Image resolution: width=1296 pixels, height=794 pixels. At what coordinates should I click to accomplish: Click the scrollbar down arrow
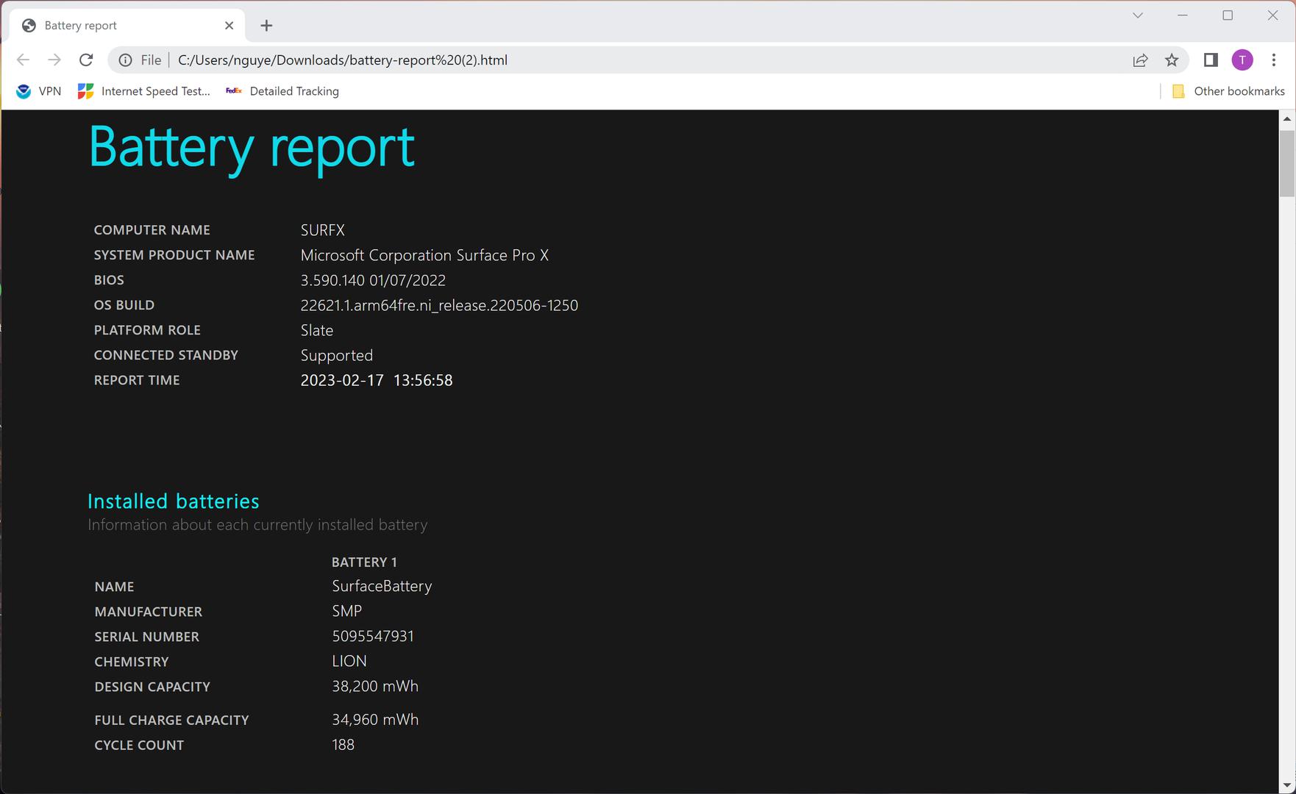1286,785
